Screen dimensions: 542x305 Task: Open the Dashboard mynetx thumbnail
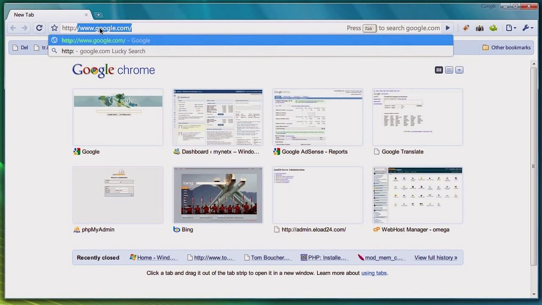pos(218,117)
